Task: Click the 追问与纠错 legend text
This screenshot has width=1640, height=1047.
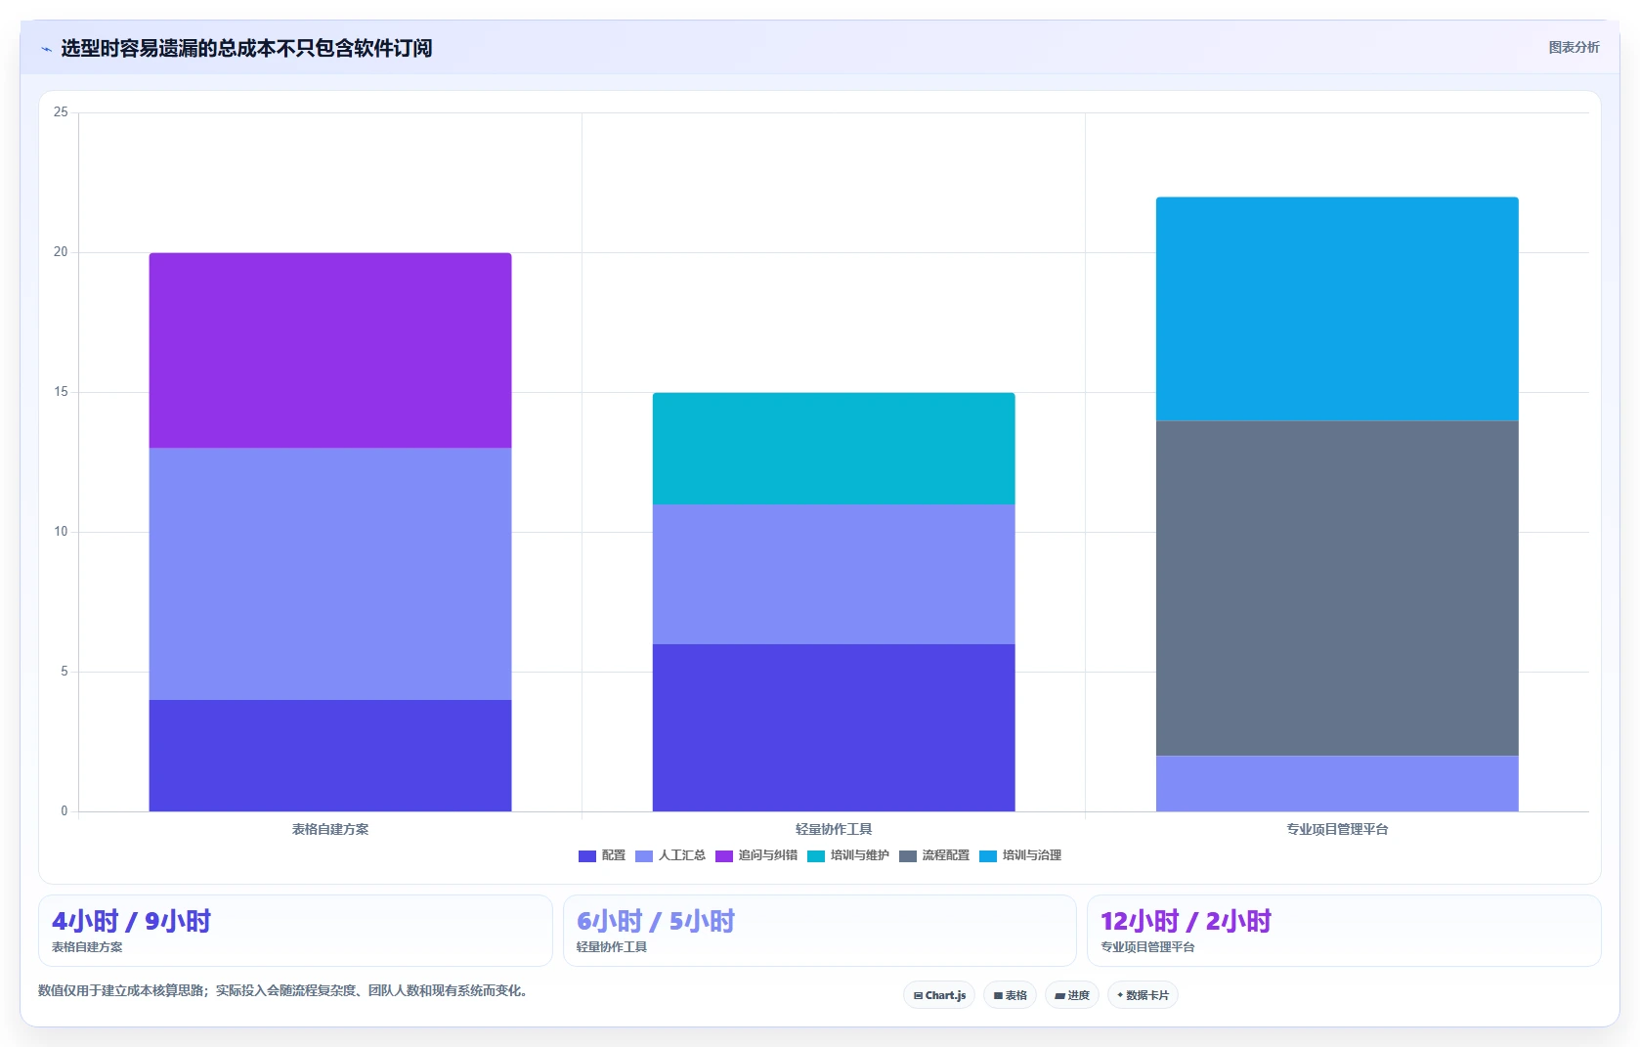Action: tap(768, 855)
